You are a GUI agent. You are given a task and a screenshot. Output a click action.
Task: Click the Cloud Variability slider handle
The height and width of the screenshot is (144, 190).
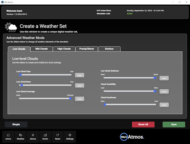click(x=155, y=91)
